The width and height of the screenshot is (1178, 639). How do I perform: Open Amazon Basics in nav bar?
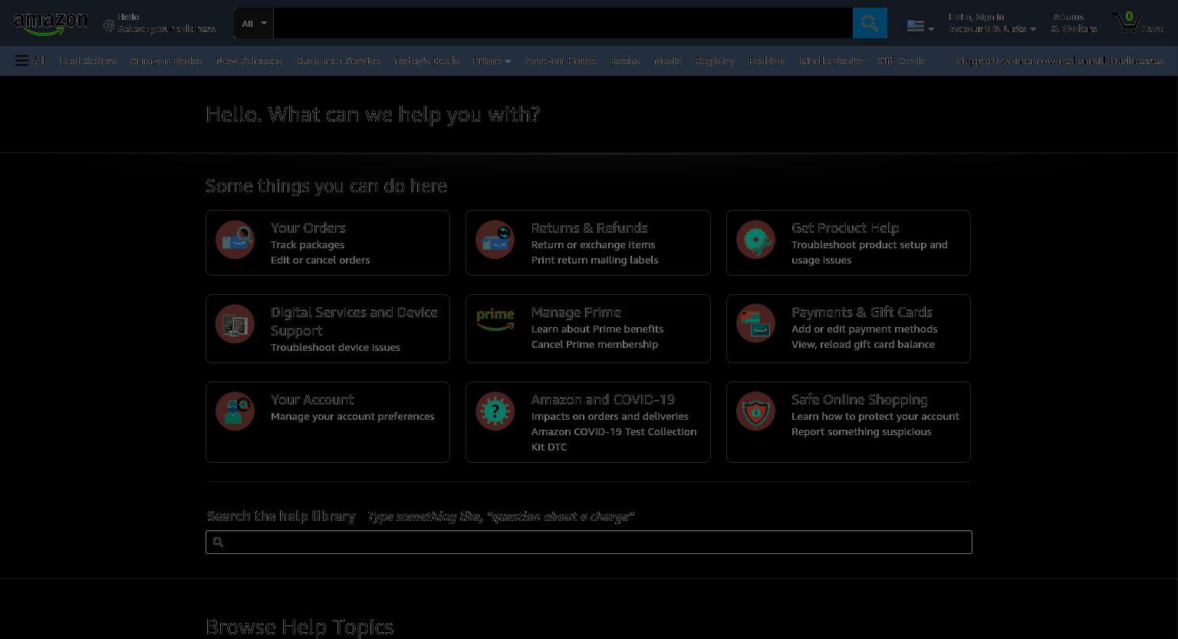[x=166, y=61]
